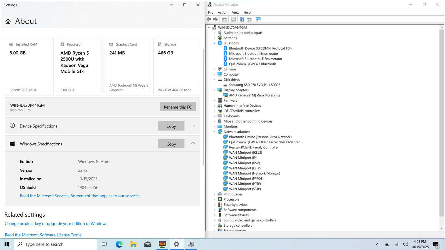The height and width of the screenshot is (250, 445).
Task: Click the blue Help toolbar icon
Action: tap(242, 19)
